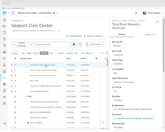Open the Home icon in sidebar
165x132 pixels.
tap(4, 20)
